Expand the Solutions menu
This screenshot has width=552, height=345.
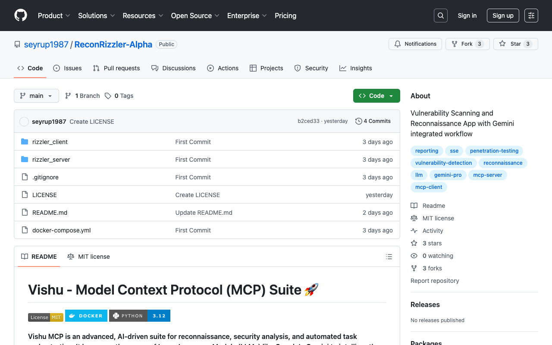[97, 16]
